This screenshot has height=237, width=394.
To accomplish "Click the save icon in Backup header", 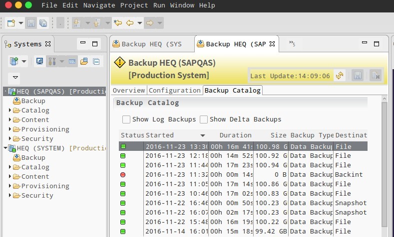I will (x=358, y=75).
